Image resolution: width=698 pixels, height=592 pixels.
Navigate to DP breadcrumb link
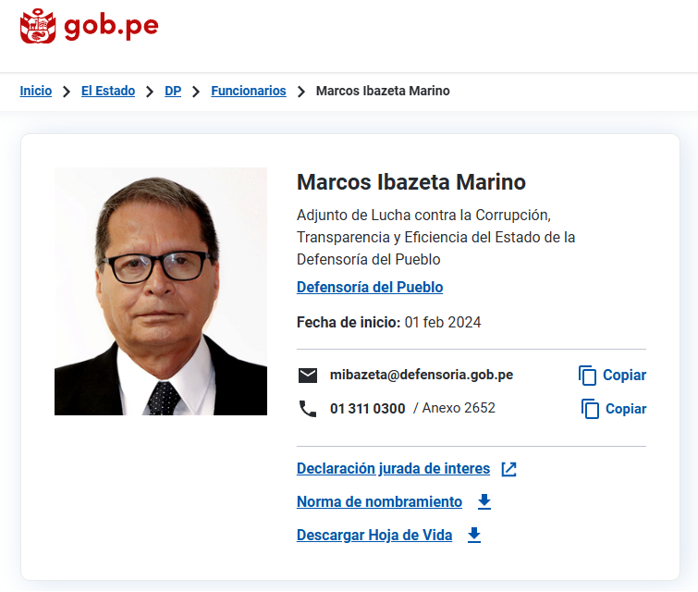pos(173,91)
